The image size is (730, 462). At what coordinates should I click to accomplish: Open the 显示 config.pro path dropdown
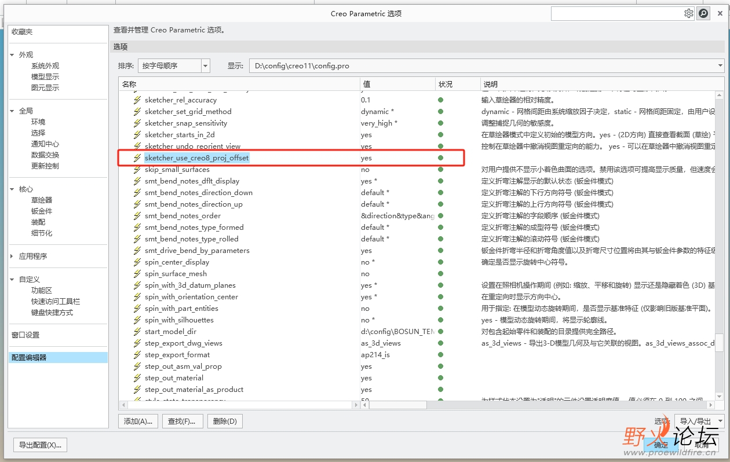[720, 66]
